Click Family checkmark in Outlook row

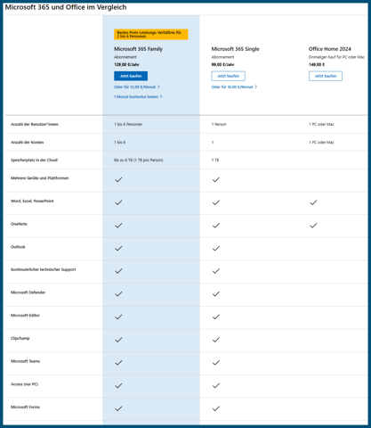118,248
